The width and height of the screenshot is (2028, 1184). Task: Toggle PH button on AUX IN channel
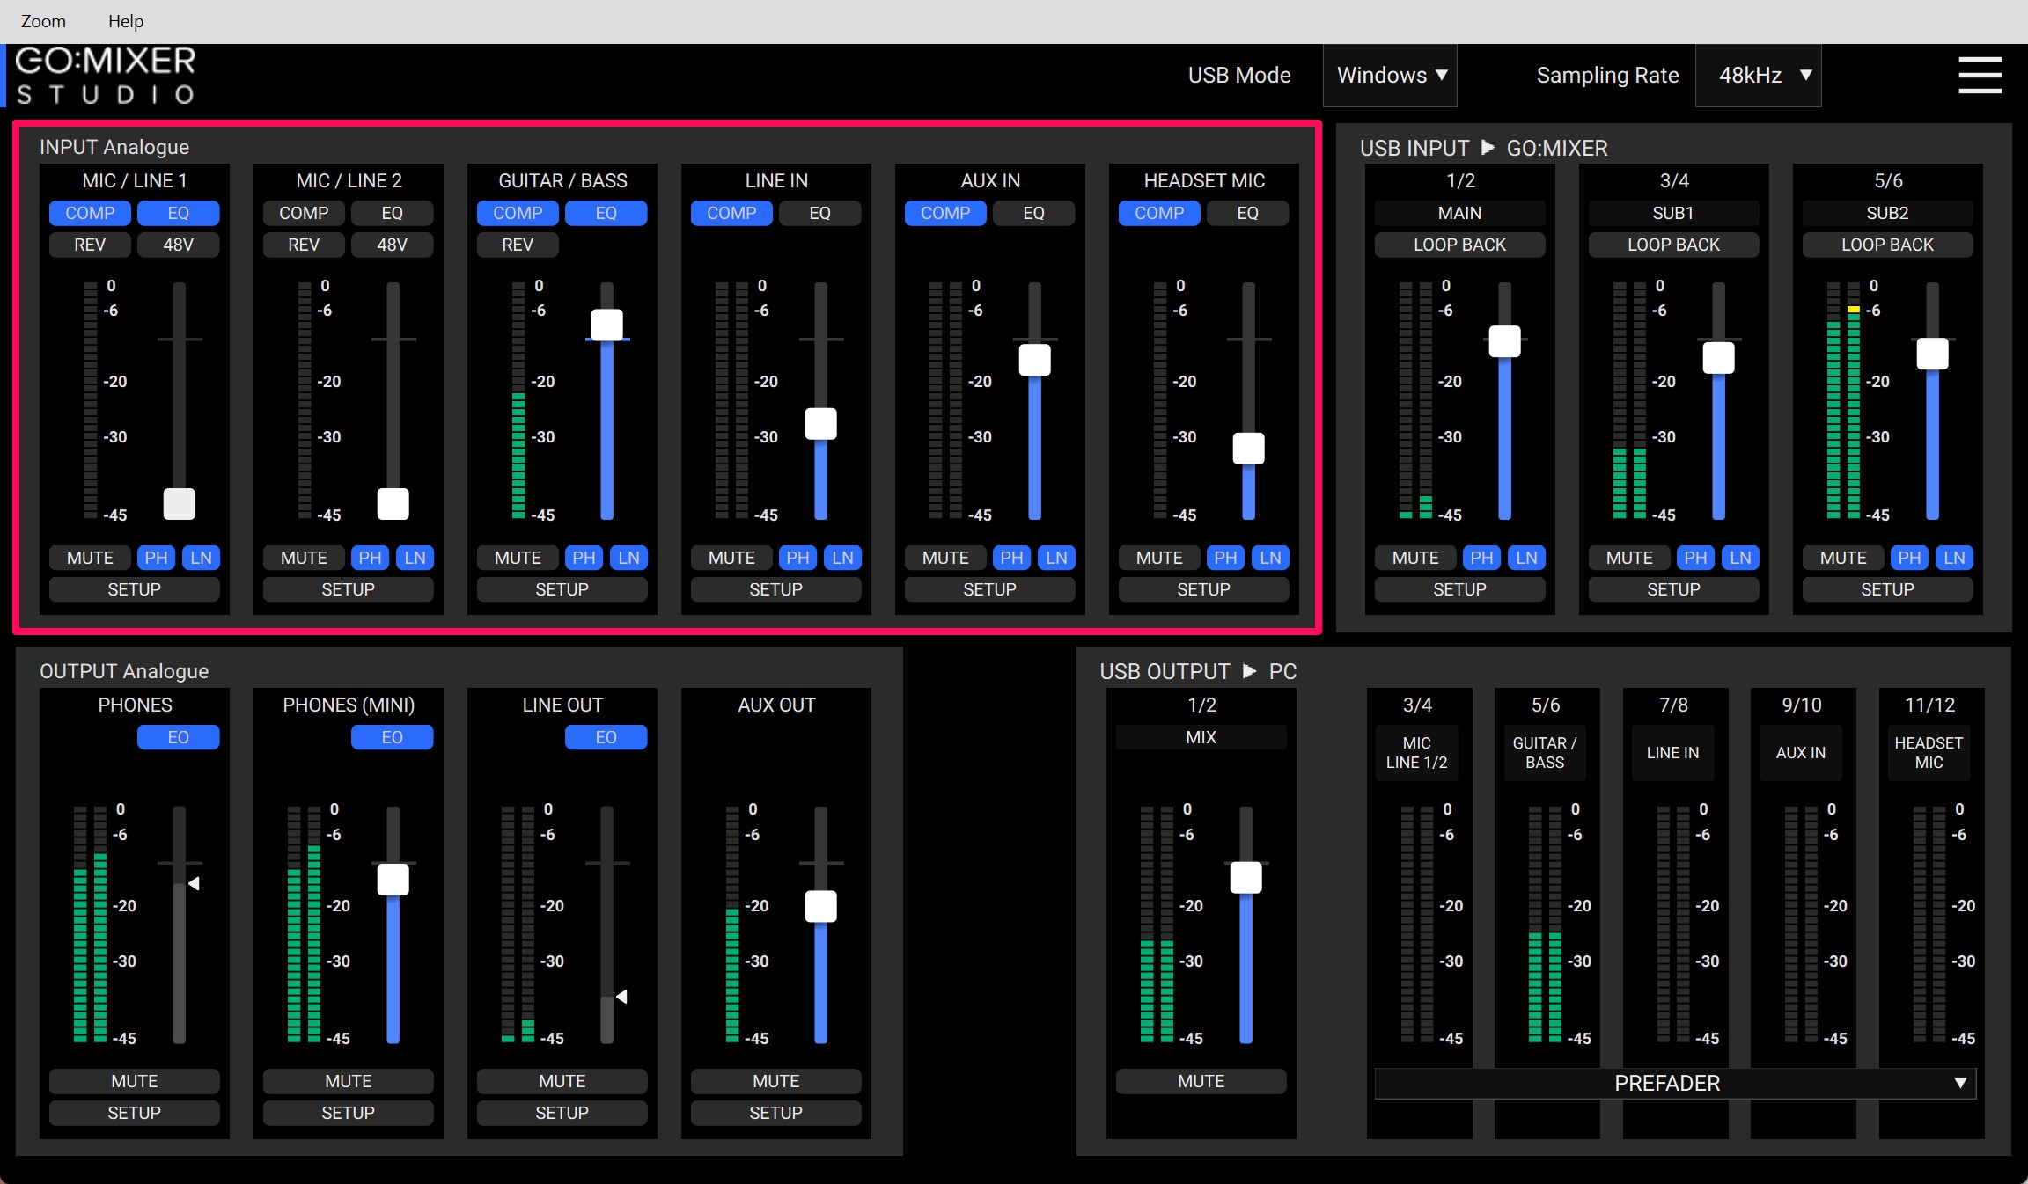tap(1011, 558)
